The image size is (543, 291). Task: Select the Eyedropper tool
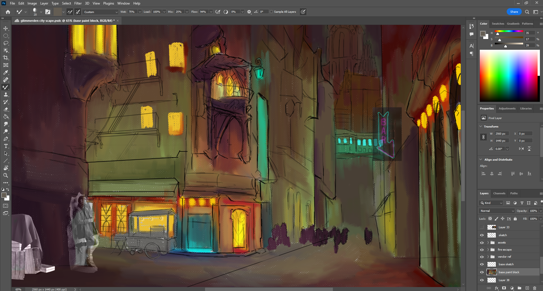click(x=6, y=73)
